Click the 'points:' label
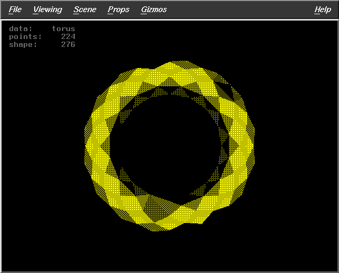 coord(25,37)
